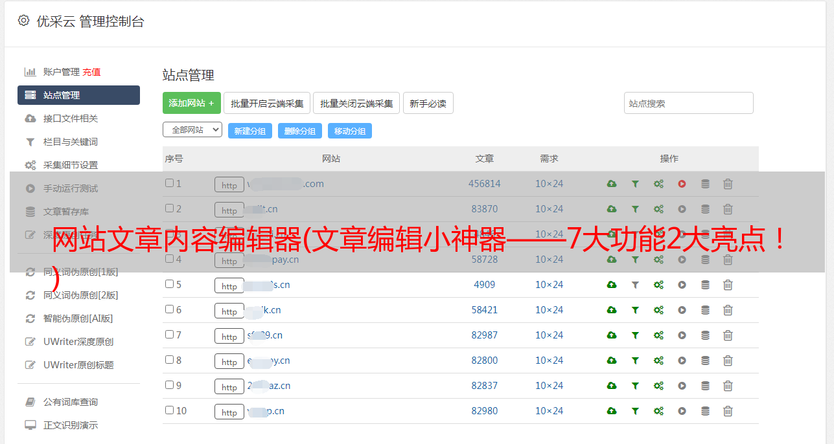Open gears settings icon in row 2
The width and height of the screenshot is (834, 444).
pyautogui.click(x=658, y=209)
